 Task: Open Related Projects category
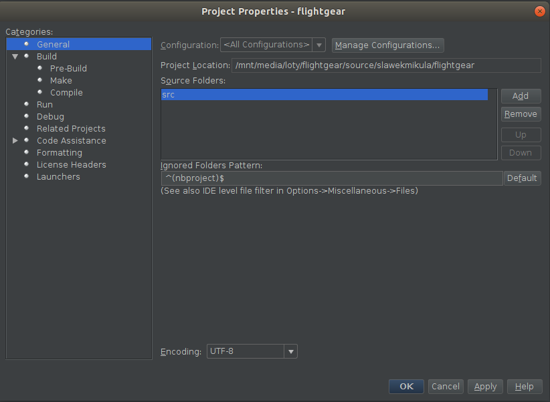(x=71, y=128)
